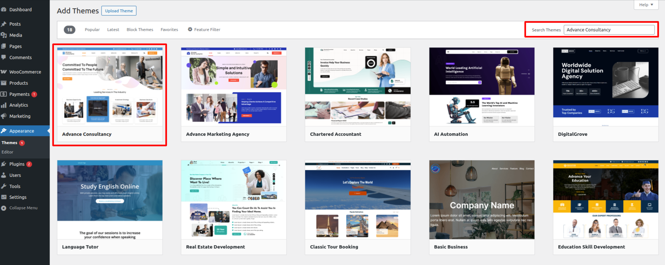Switch to the Block Themes tab

(x=140, y=30)
